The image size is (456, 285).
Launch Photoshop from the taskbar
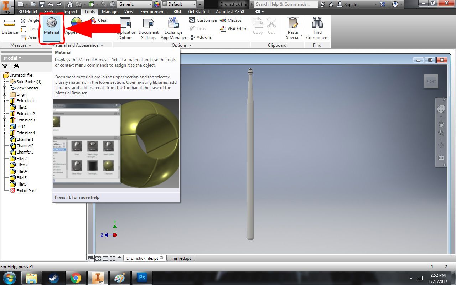click(142, 278)
